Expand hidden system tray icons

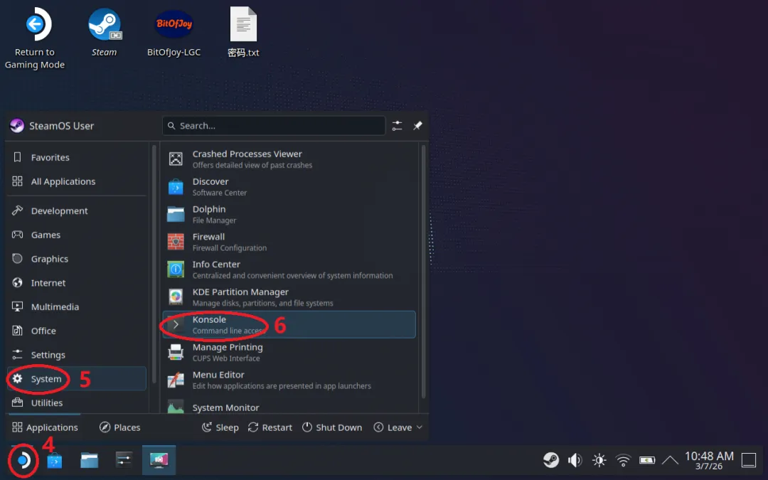point(670,460)
